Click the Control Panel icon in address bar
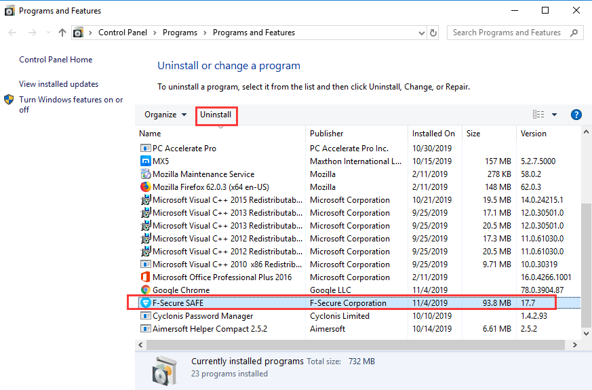 pyautogui.click(x=78, y=33)
